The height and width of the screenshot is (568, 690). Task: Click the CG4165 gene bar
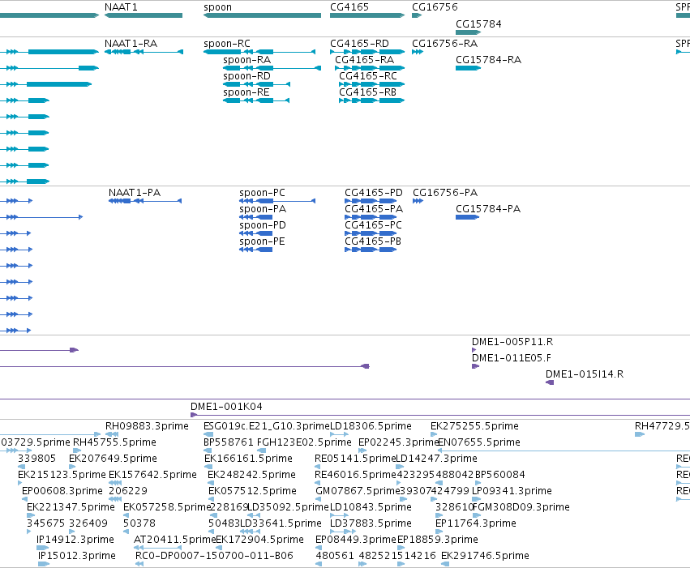[x=367, y=15]
